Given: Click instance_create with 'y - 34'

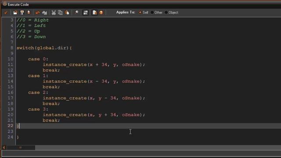Looking at the screenshot, I should click(x=94, y=98).
